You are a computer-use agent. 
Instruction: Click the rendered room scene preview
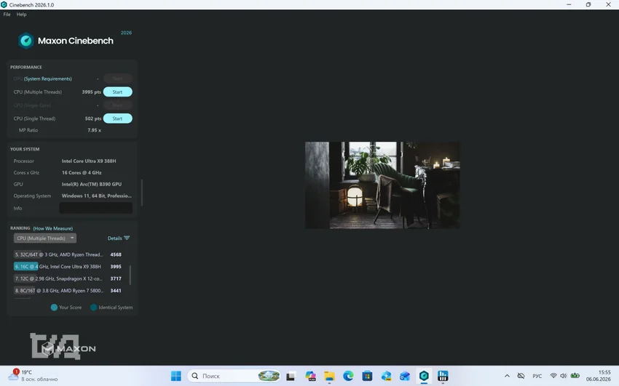[382, 185]
